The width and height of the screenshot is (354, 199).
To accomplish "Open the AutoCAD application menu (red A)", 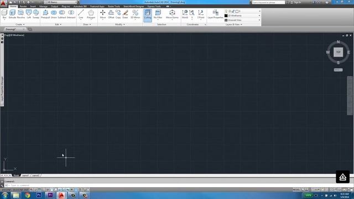I will tap(3, 3).
